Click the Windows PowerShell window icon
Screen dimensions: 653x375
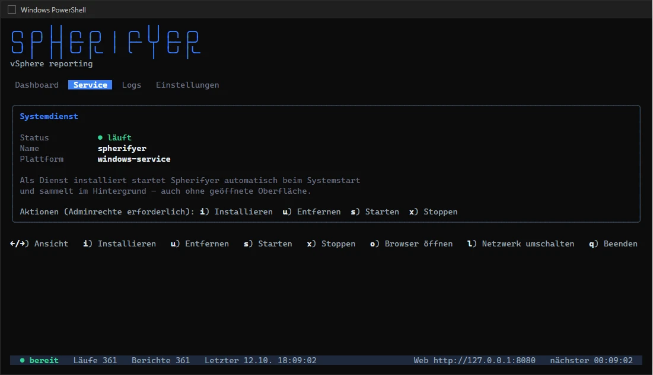[12, 9]
